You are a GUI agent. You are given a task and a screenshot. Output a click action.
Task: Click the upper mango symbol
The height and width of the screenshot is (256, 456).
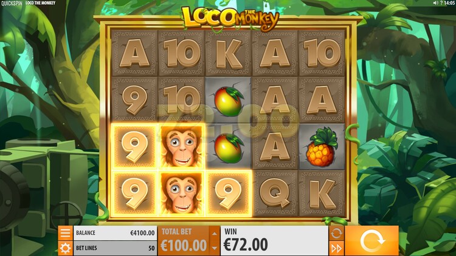[x=229, y=101]
